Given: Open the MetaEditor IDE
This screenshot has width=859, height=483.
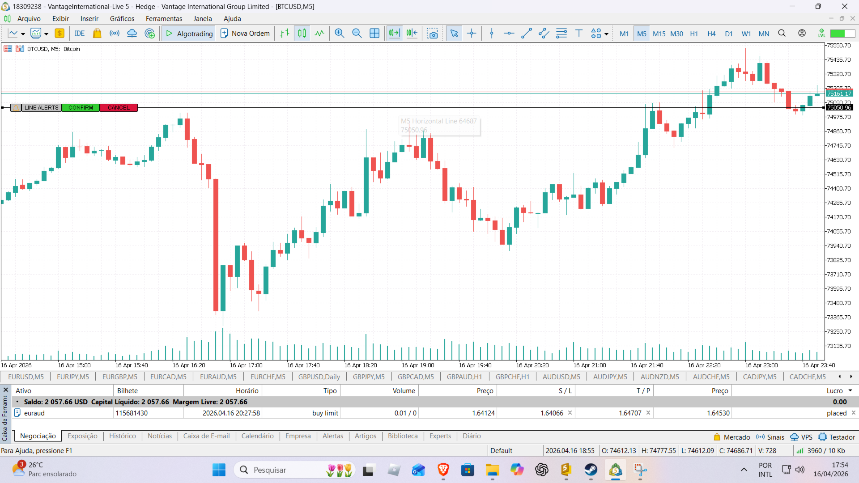Looking at the screenshot, I should click(x=80, y=34).
